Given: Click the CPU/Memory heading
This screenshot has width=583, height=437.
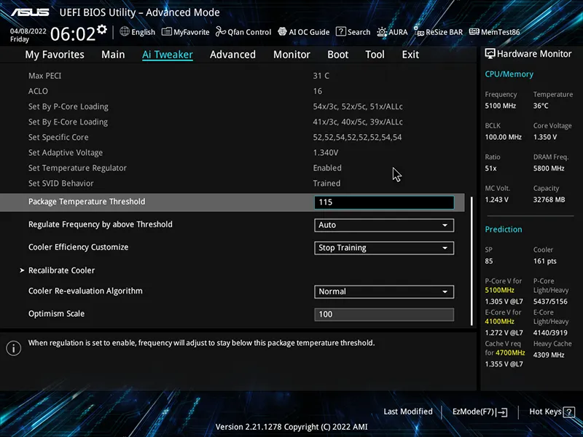Looking at the screenshot, I should pyautogui.click(x=509, y=74).
